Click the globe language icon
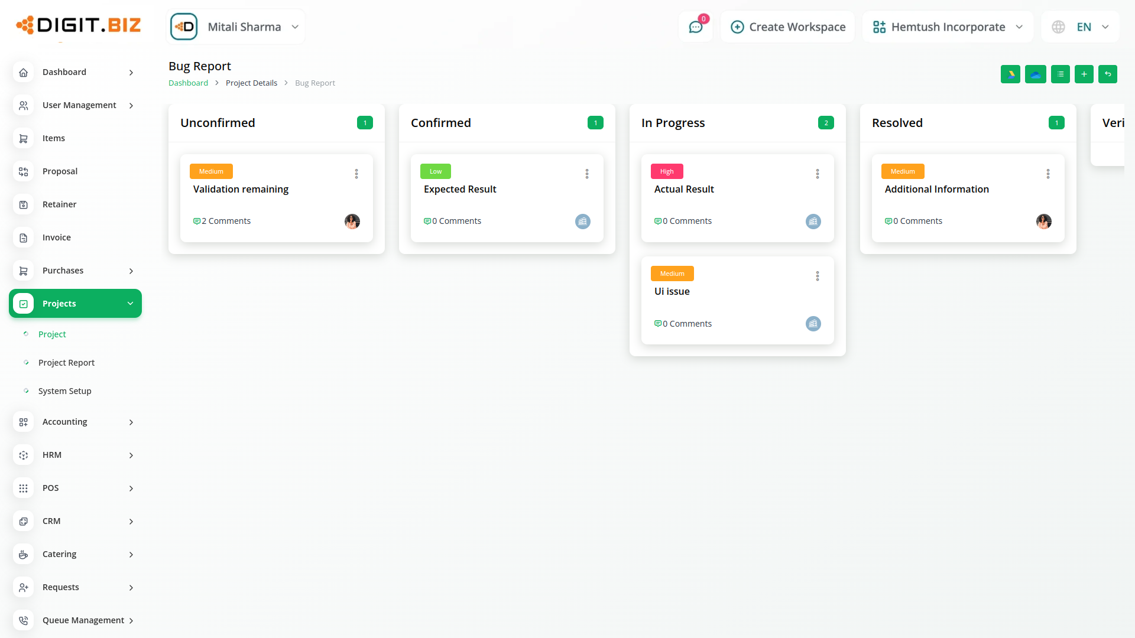 [x=1058, y=27]
